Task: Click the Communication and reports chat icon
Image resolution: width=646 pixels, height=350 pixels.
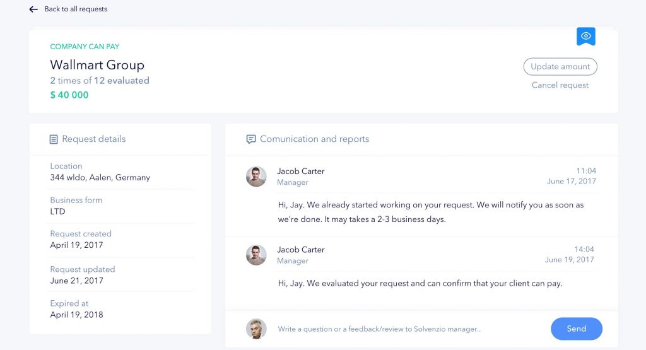Action: point(251,139)
